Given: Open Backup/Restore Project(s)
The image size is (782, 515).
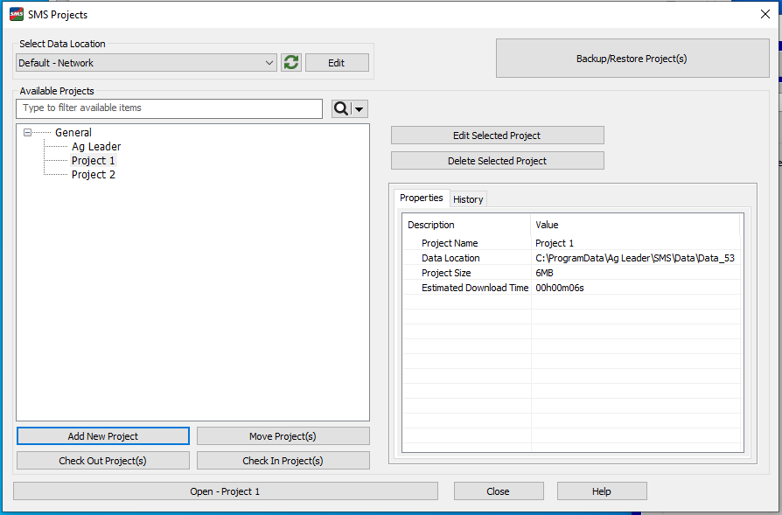Looking at the screenshot, I should 632,59.
